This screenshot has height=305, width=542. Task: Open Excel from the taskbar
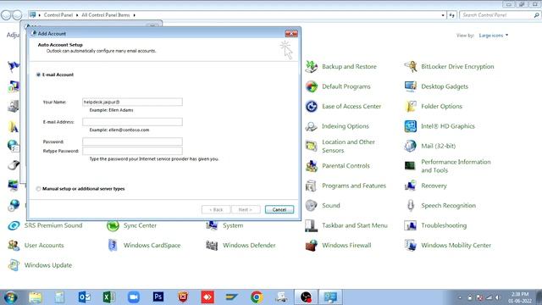(109, 297)
